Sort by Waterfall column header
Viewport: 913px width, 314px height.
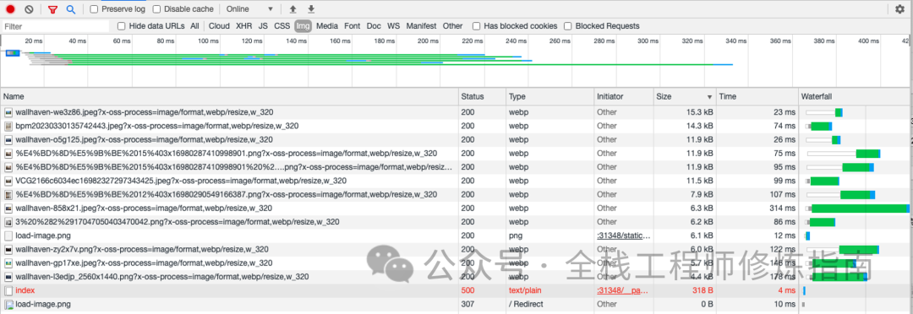pyautogui.click(x=854, y=96)
